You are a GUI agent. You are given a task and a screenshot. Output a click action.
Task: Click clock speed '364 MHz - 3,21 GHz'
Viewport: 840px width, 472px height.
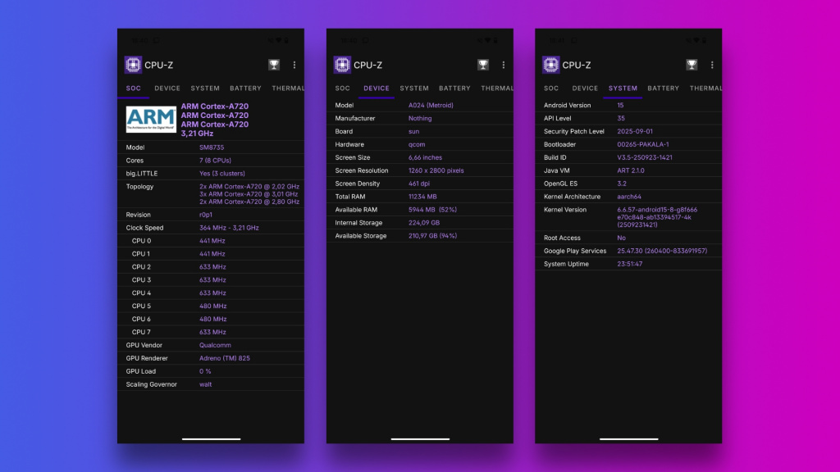229,228
